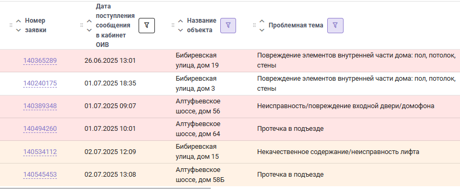The width and height of the screenshot is (460, 192).
Task: Sort Проблемная тема ascending with up chevron
Action: pos(262,21)
